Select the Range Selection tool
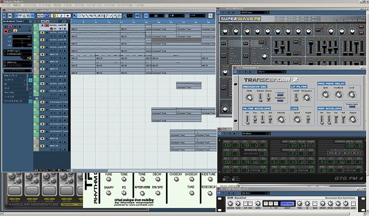This screenshot has width=369, height=216. 80,16
